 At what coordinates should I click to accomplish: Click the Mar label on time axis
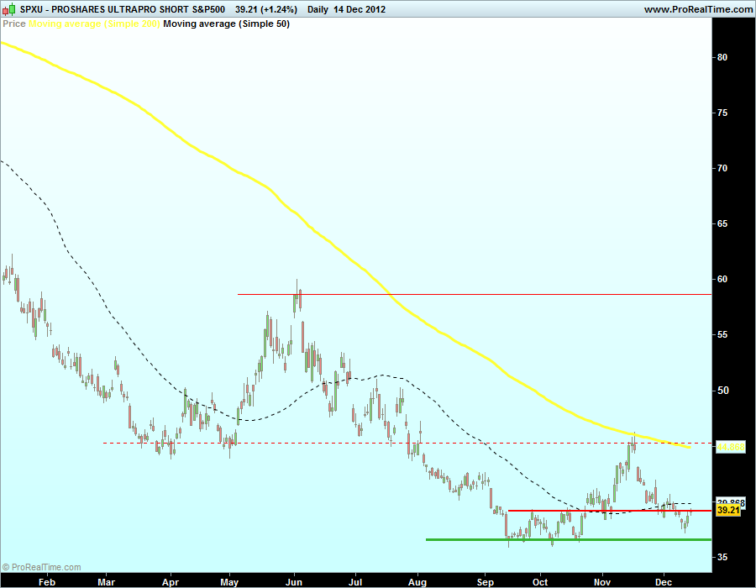click(106, 582)
